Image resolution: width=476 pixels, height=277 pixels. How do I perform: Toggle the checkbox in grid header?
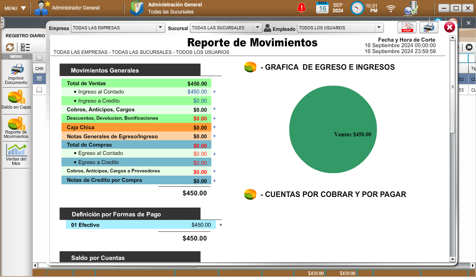point(39,58)
